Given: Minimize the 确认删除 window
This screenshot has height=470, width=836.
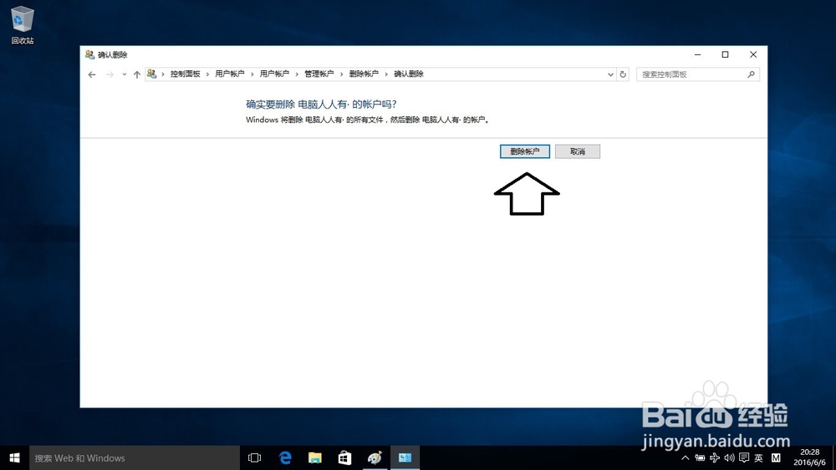Looking at the screenshot, I should point(697,54).
